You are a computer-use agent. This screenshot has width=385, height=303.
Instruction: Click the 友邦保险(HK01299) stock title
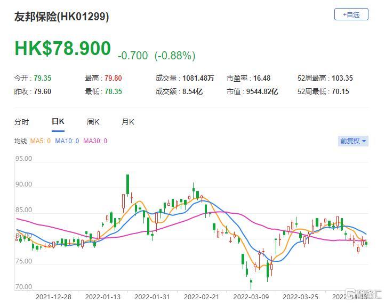click(x=61, y=17)
